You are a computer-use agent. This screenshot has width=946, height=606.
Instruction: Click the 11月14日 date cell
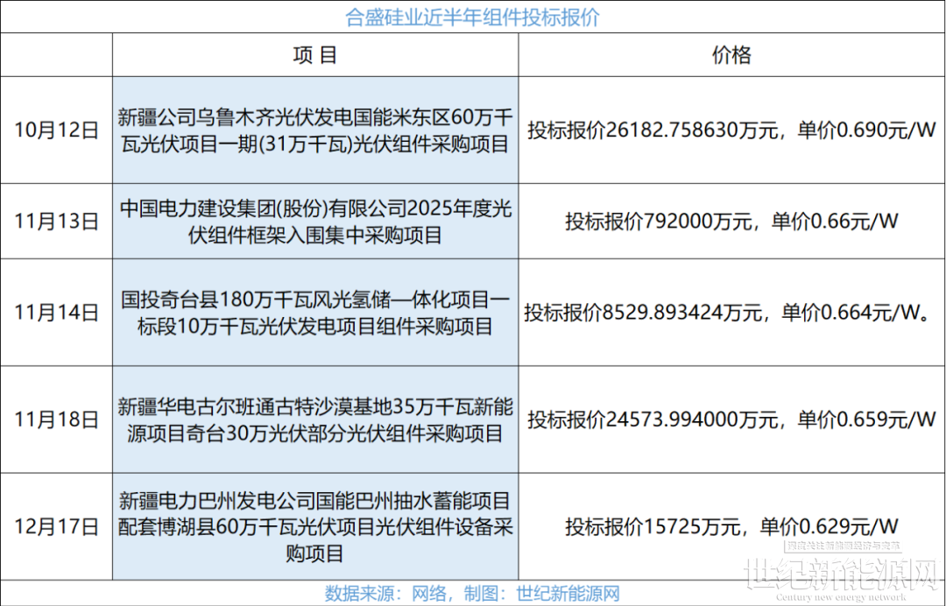(x=56, y=313)
